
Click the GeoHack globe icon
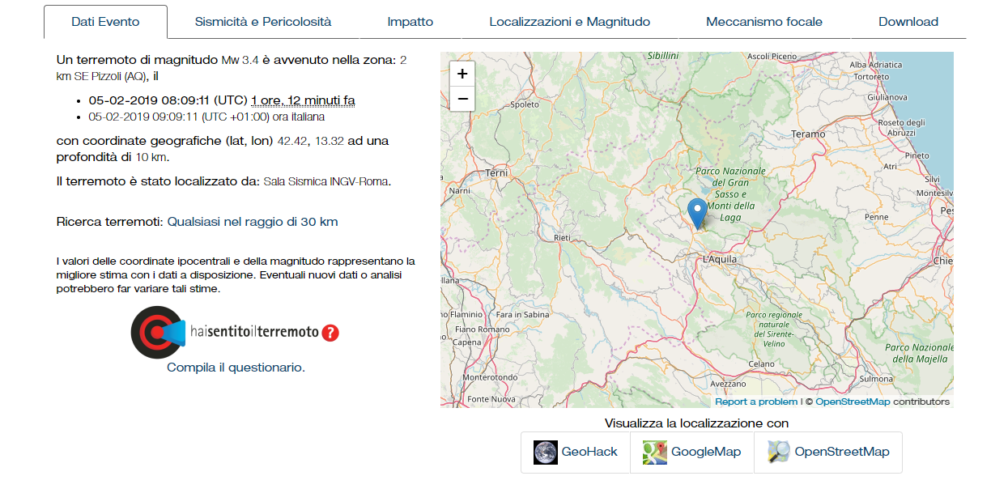pyautogui.click(x=546, y=452)
